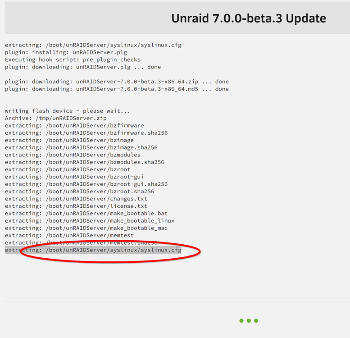Viewport: 350px width, 338px height.
Task: Click the highlighted last syslinux.cfg- line
Action: pos(95,250)
